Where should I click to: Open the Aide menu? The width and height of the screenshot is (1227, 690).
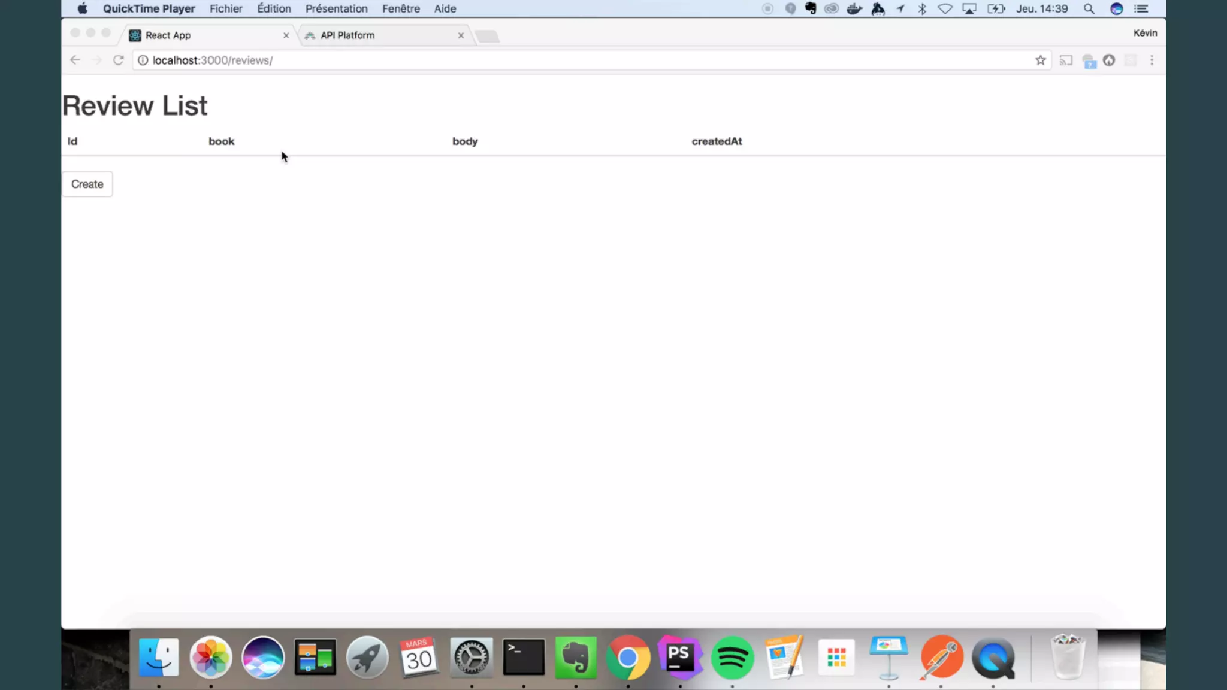pyautogui.click(x=445, y=8)
